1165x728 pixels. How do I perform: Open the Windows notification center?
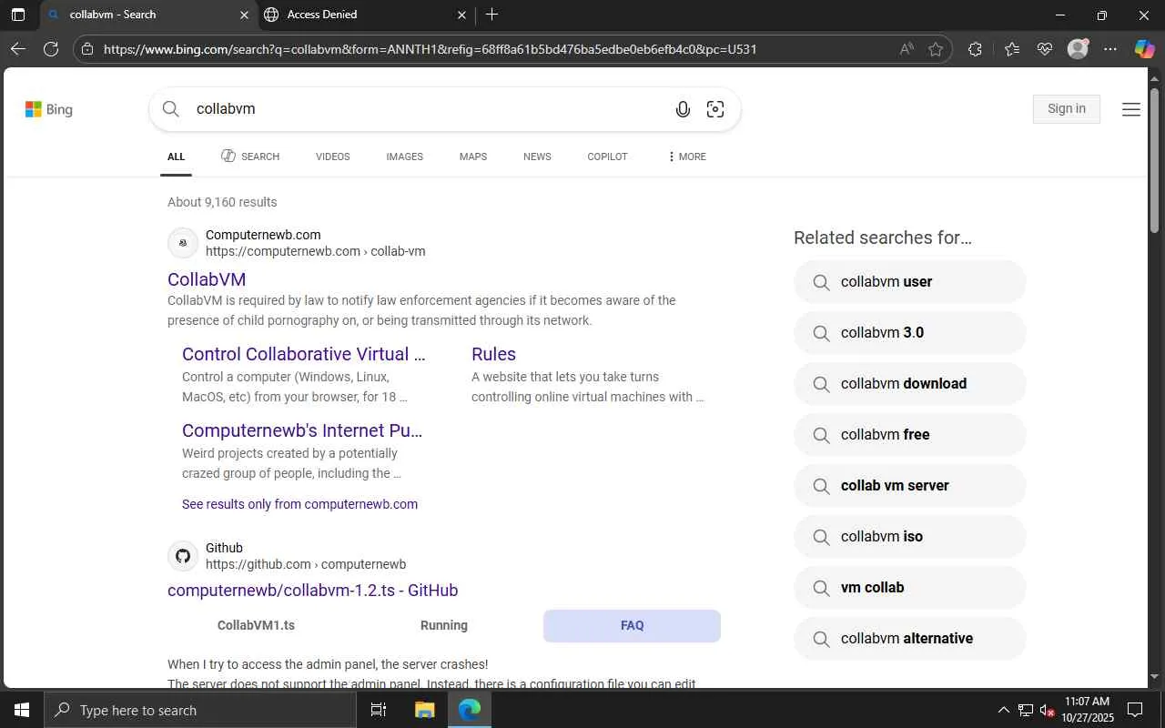(x=1135, y=710)
